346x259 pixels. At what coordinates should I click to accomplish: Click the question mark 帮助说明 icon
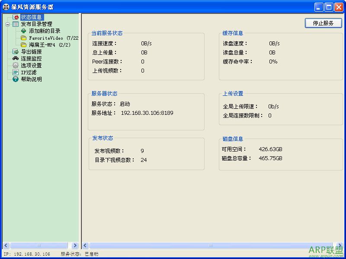16,79
